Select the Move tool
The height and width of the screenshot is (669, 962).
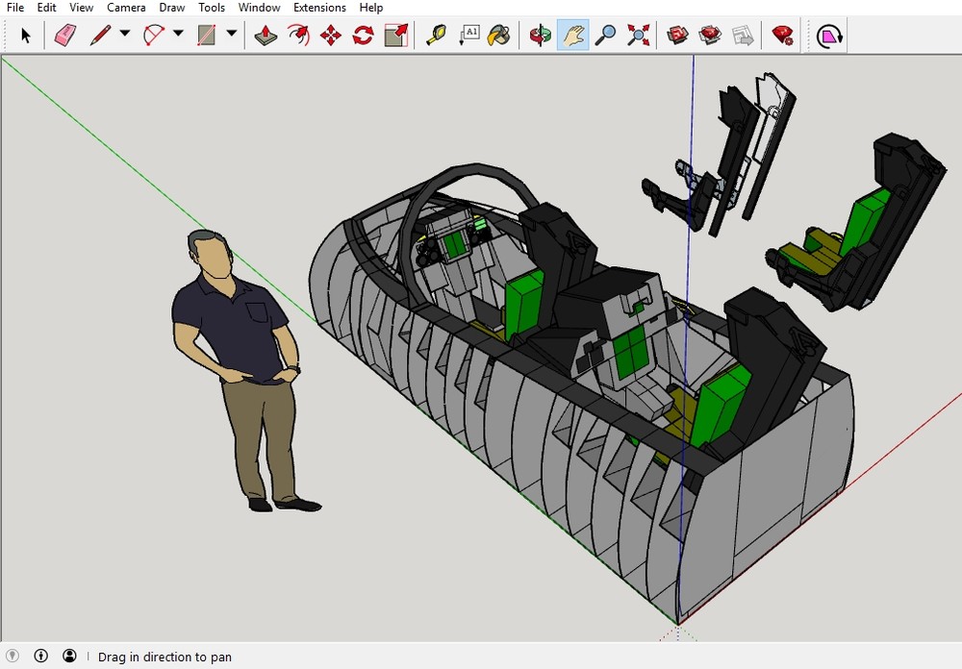coord(330,35)
